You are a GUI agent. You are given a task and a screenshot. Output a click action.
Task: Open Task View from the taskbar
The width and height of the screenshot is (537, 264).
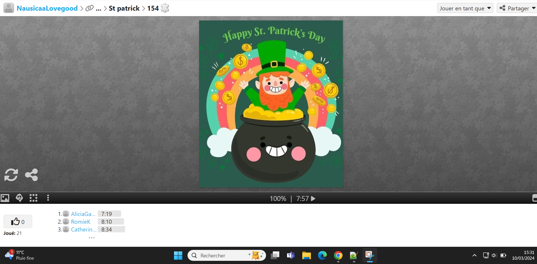click(275, 255)
